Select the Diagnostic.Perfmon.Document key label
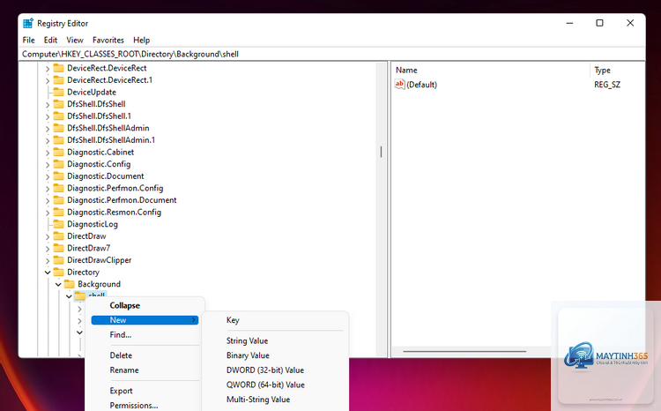This screenshot has width=661, height=411. coord(122,200)
